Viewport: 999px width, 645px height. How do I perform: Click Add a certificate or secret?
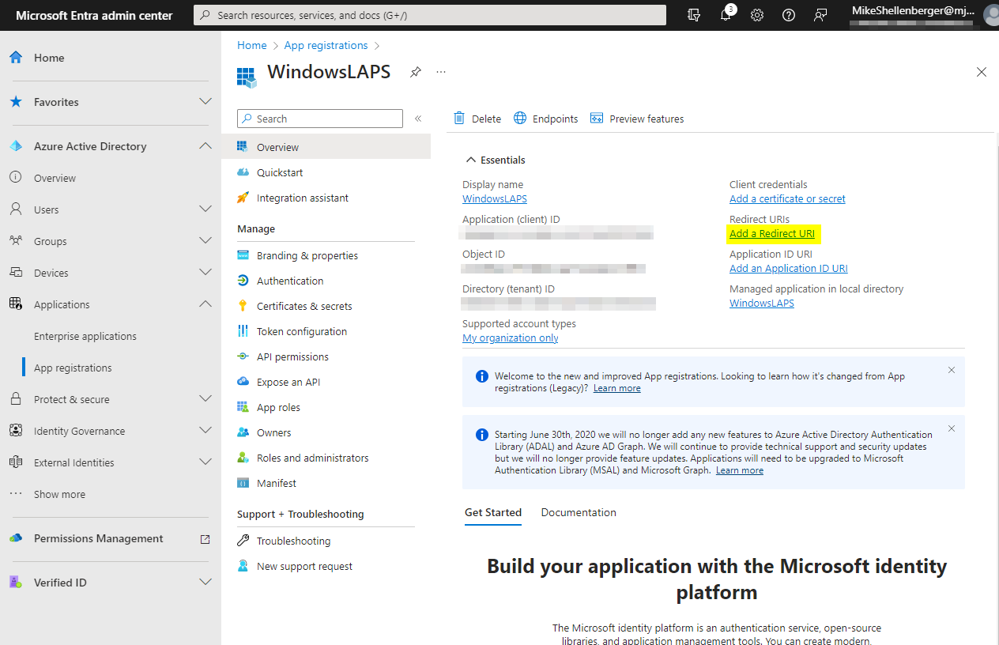(787, 198)
